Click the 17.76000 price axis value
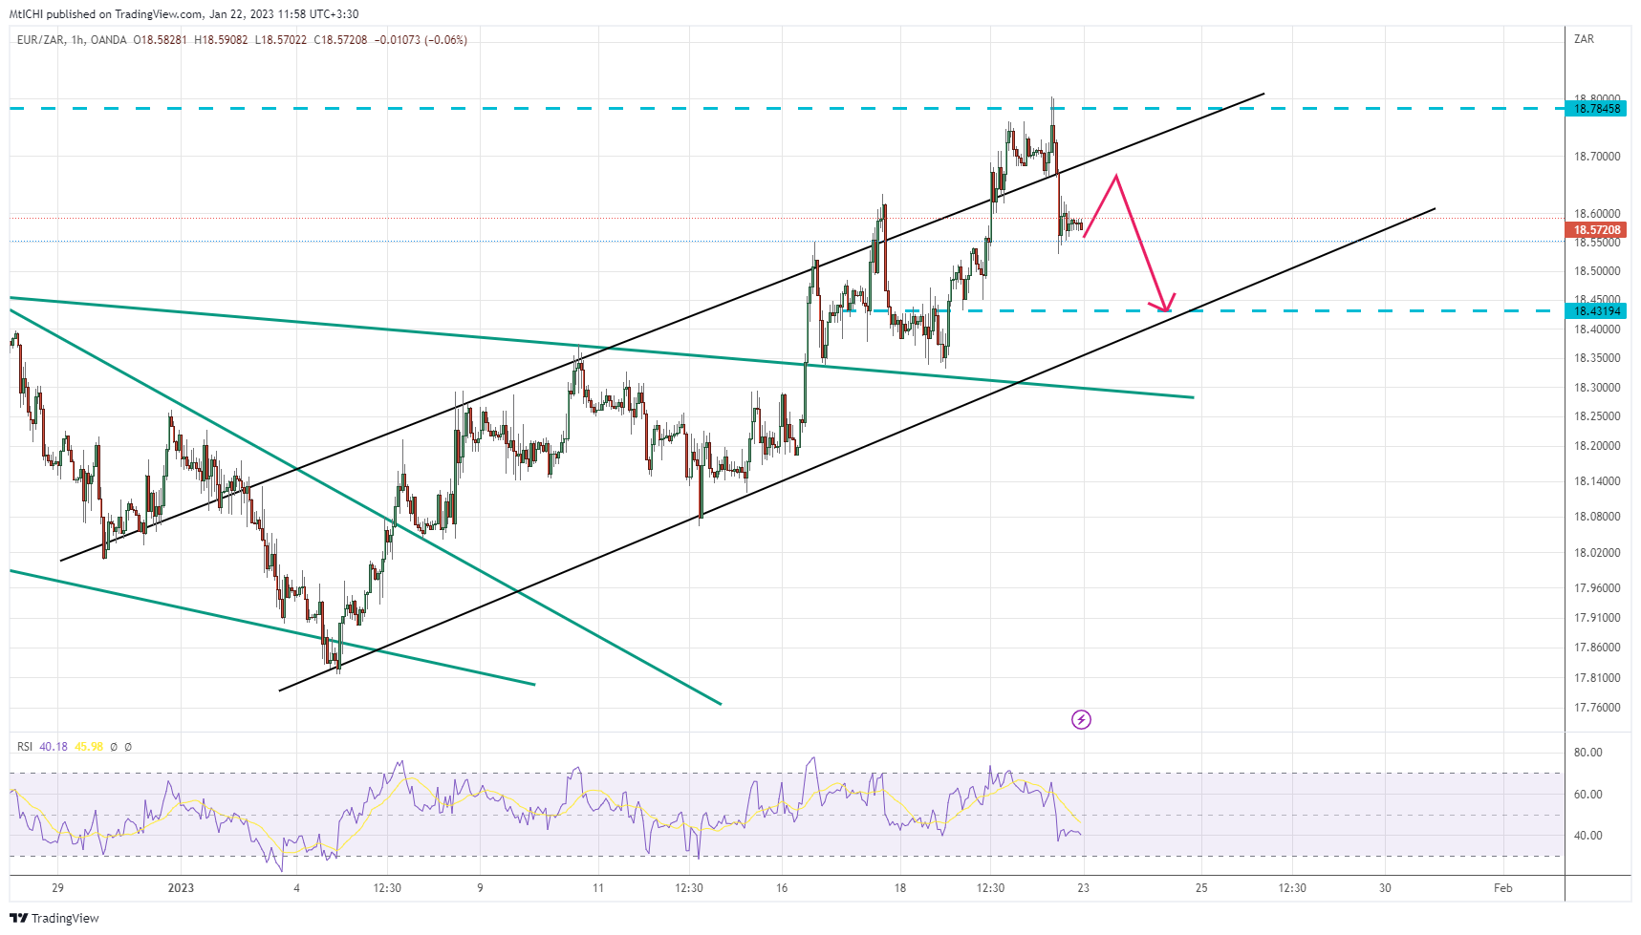 tap(1597, 708)
